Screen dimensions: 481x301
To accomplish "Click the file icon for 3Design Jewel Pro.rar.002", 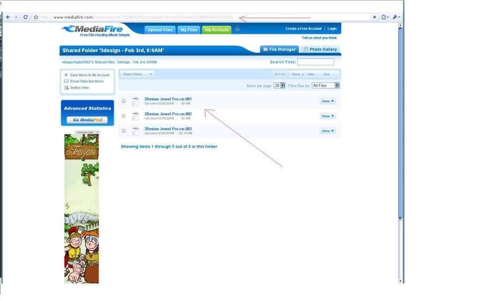I will (136, 116).
